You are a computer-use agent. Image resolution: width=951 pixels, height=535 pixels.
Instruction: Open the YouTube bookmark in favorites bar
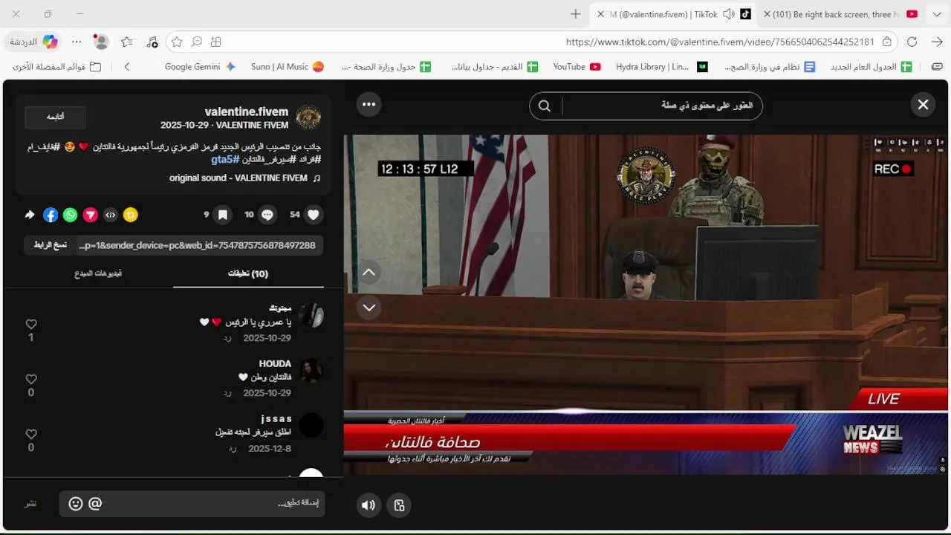[x=577, y=67]
